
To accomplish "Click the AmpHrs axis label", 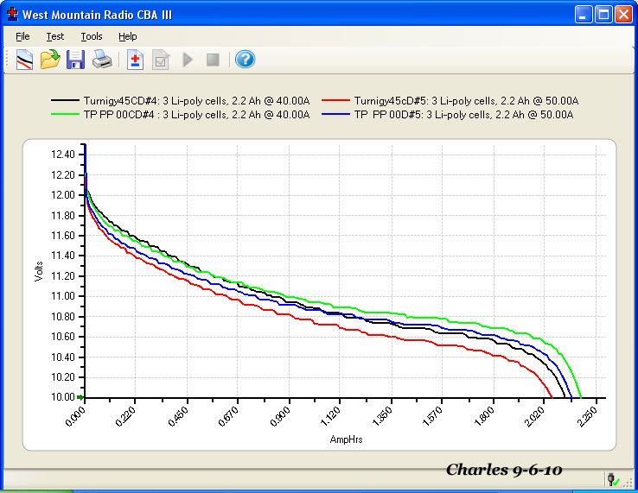I will tap(347, 439).
